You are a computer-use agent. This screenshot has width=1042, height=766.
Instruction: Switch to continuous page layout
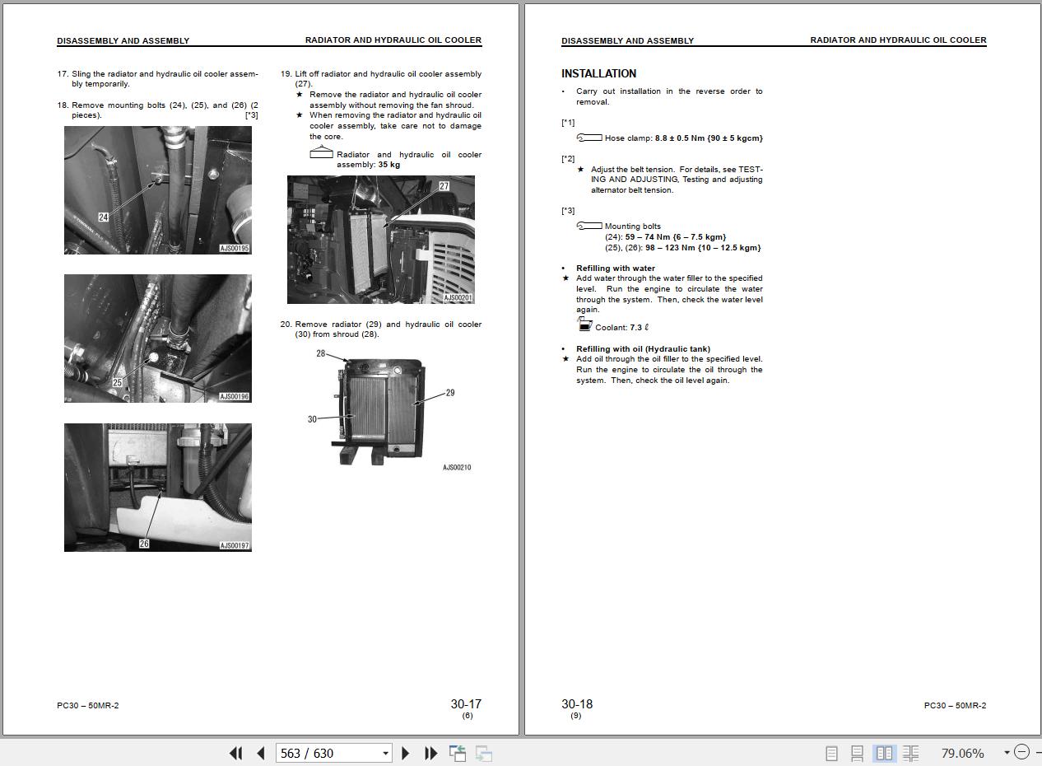pos(857,753)
